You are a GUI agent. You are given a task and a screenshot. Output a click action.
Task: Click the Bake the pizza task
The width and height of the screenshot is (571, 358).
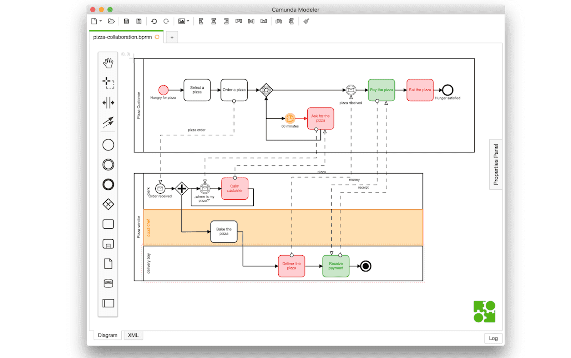pos(224,232)
